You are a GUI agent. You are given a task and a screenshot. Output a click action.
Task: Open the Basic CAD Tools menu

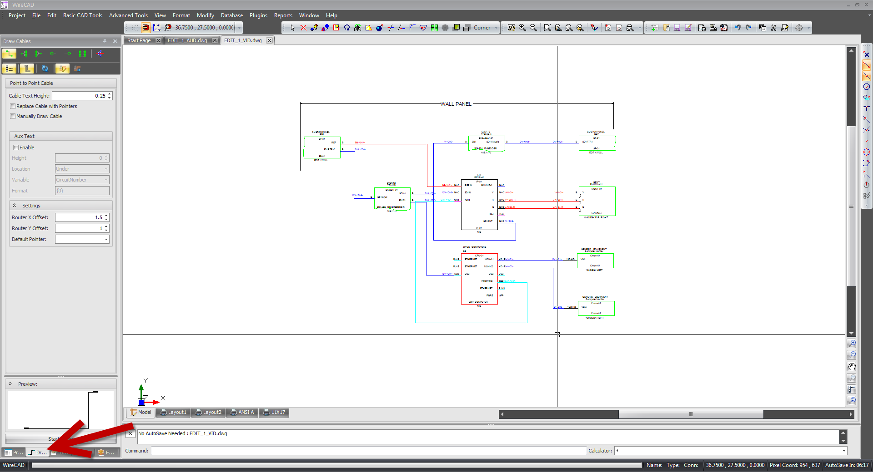83,15
